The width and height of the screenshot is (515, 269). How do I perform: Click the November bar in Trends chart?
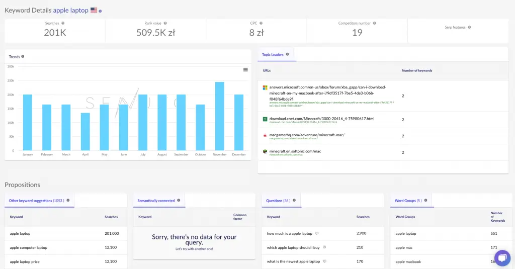(x=219, y=116)
